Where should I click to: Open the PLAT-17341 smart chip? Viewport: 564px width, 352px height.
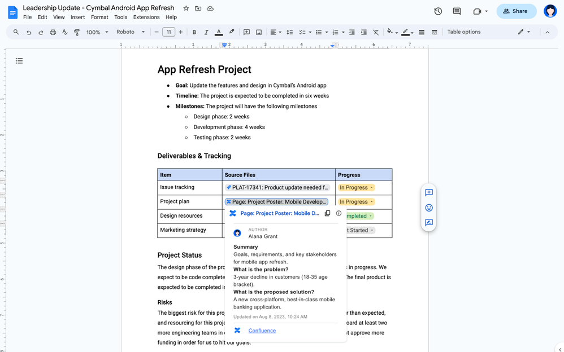pos(277,187)
